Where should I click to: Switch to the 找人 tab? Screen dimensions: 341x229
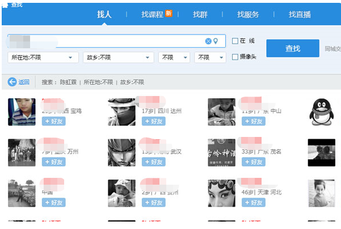coord(104,15)
